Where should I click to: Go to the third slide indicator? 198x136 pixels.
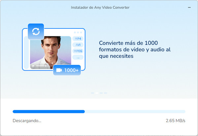click(x=101, y=93)
